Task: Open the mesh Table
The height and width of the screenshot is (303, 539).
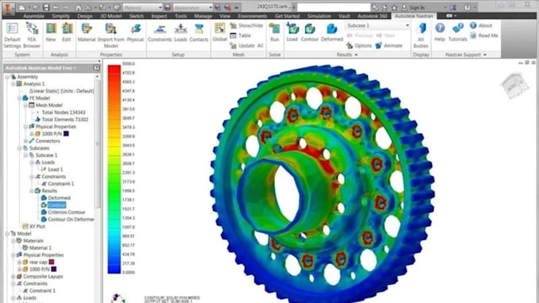Action: (240, 36)
